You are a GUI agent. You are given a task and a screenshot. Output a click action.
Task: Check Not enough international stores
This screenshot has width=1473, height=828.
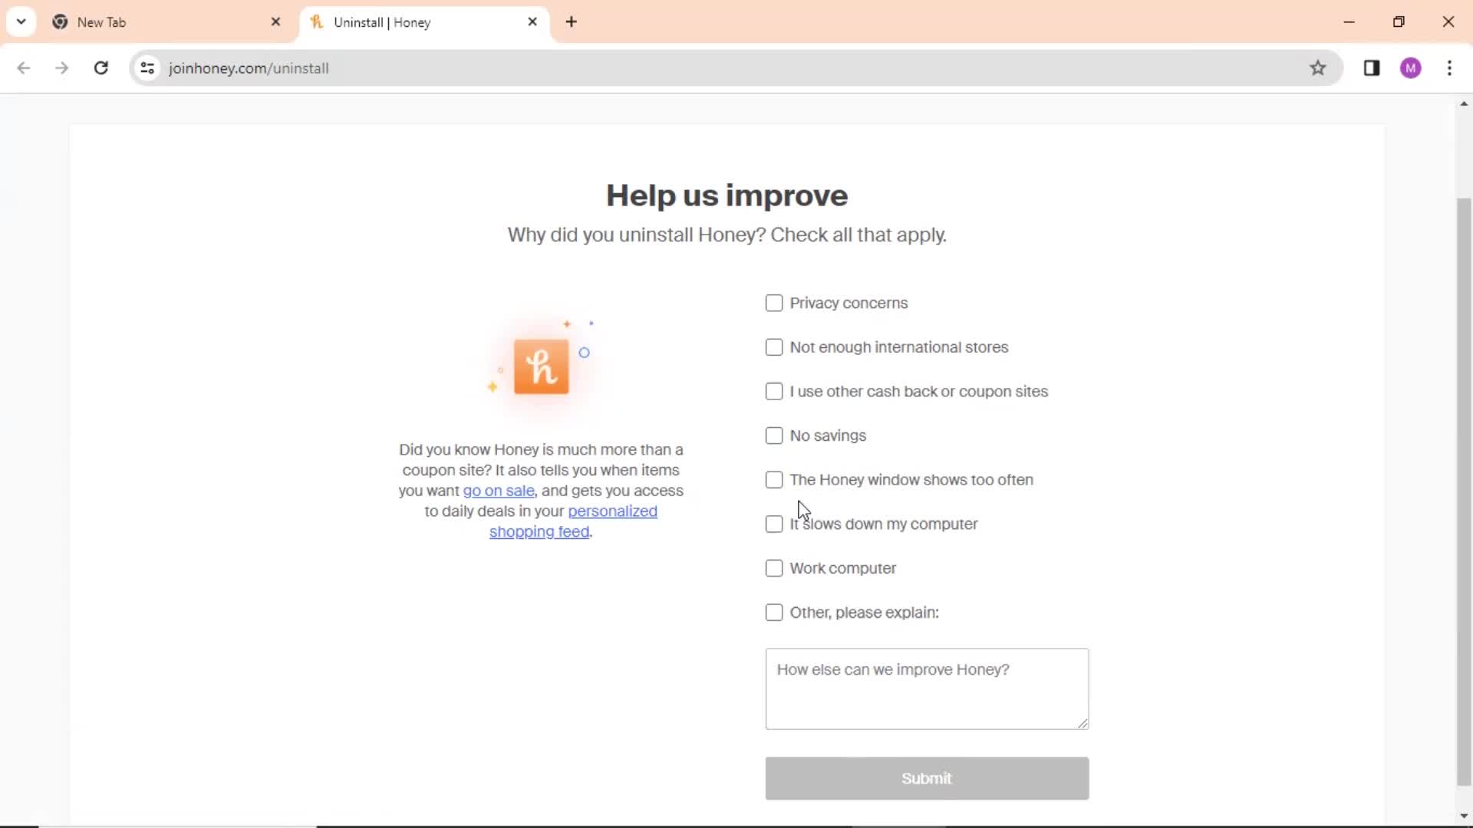pos(774,347)
